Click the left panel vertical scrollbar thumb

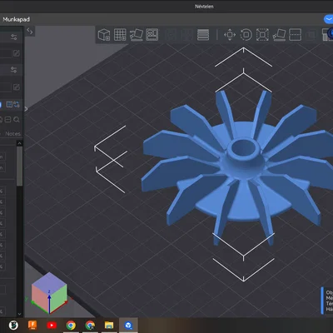click(x=19, y=166)
